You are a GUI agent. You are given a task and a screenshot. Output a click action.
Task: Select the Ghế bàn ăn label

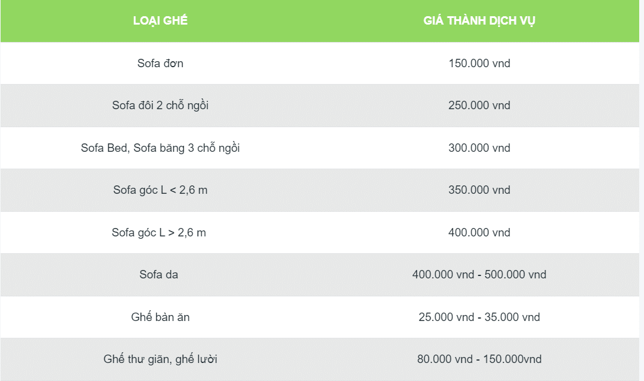pyautogui.click(x=160, y=317)
